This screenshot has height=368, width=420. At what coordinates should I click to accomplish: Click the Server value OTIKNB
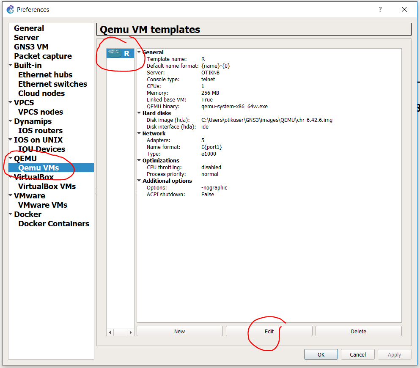click(210, 73)
